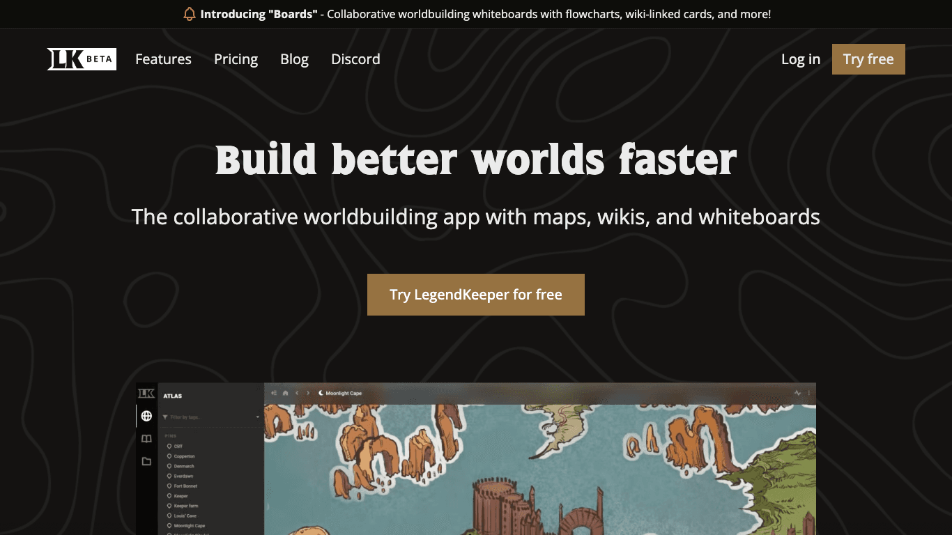This screenshot has height=535, width=952.
Task: Open the folder icon in the app sidebar
Action: click(x=146, y=461)
